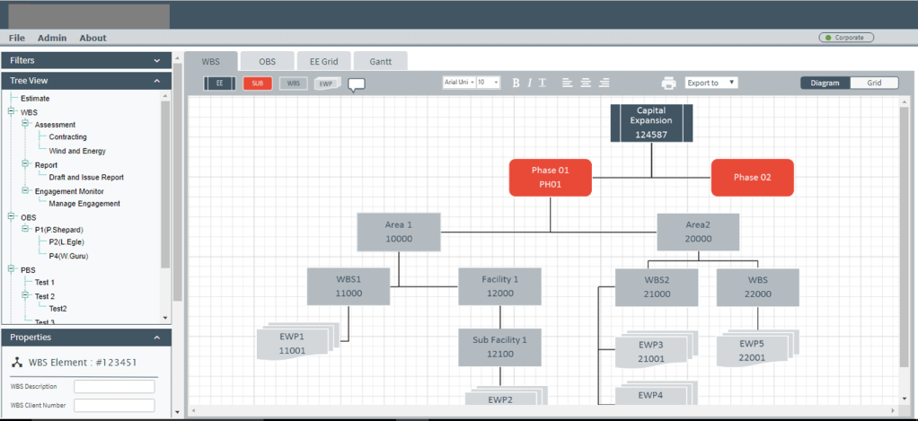Select Draft and Issue Report tree item

pos(86,178)
